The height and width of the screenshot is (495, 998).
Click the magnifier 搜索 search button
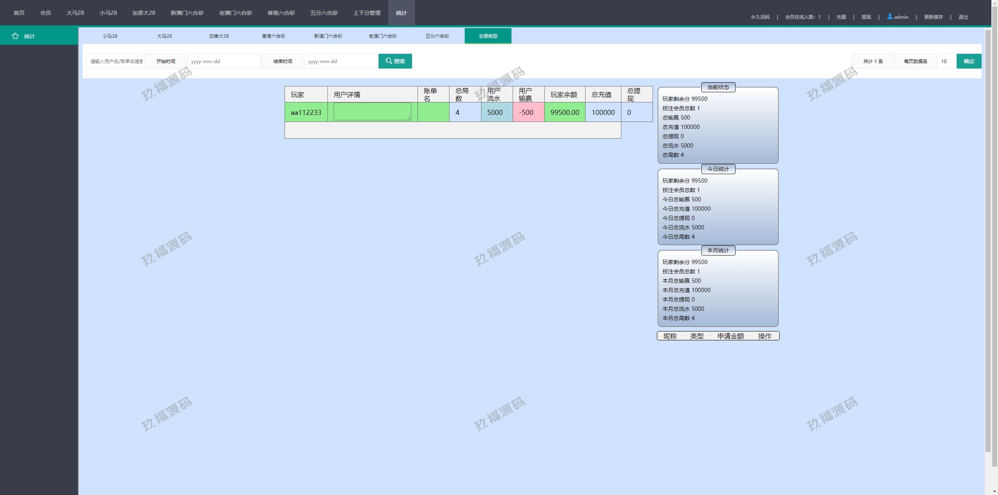point(395,61)
